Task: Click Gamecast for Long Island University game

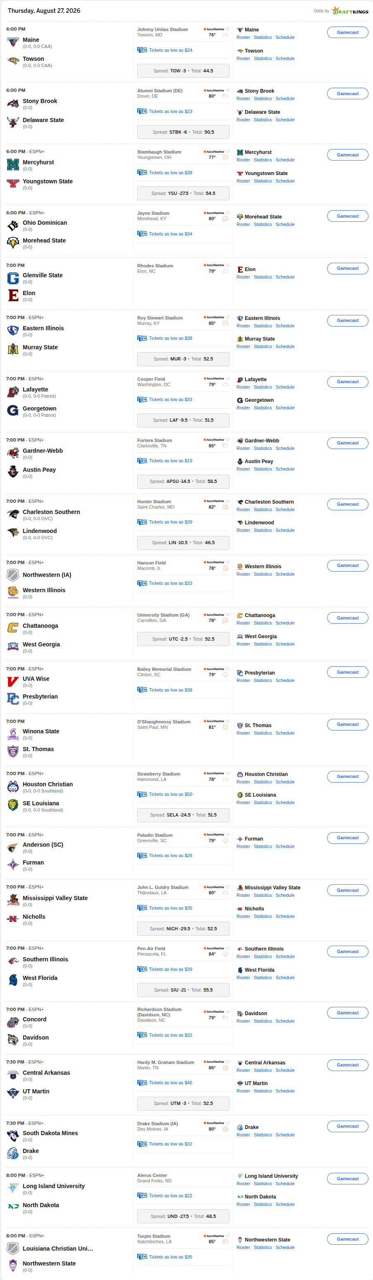Action: click(348, 1179)
